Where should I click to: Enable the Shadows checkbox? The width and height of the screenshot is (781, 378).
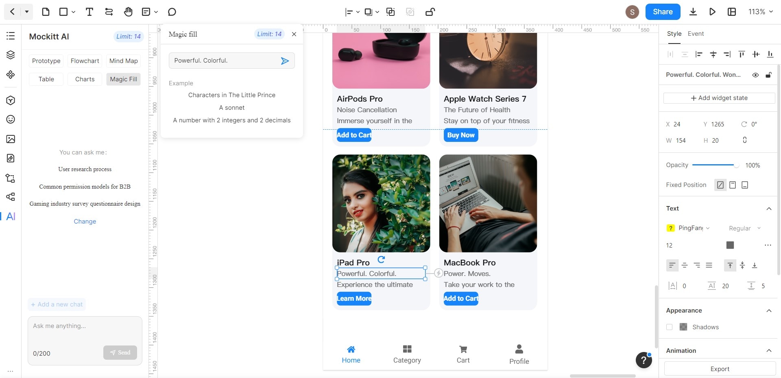tap(670, 327)
